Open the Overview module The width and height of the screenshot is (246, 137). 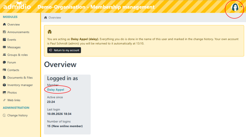pyautogui.click(x=14, y=25)
